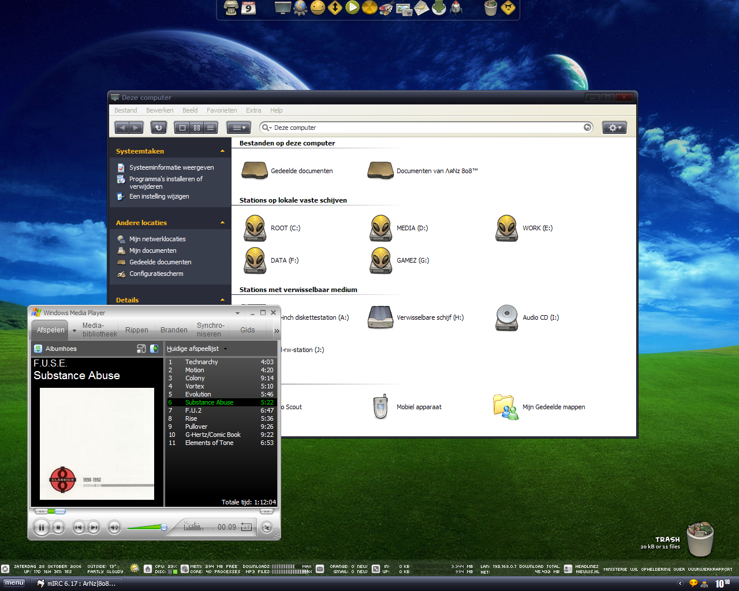Switch Explorer to list view icon
739x591 pixels.
211,128
